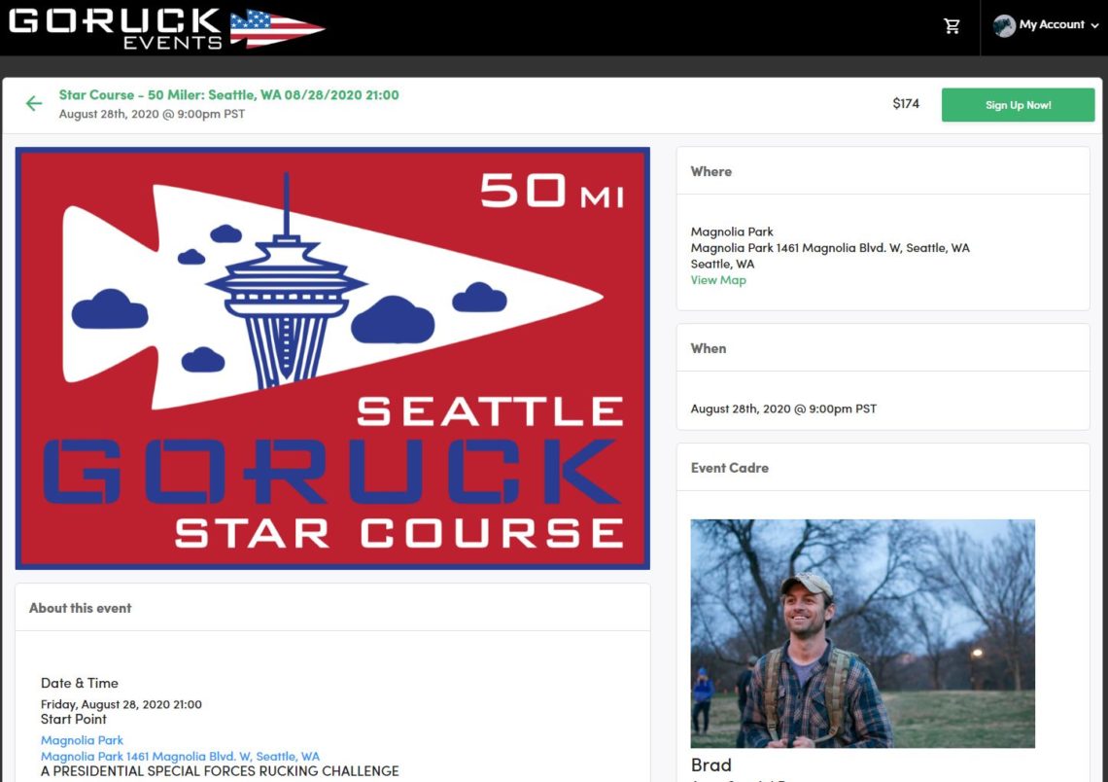The width and height of the screenshot is (1108, 782).
Task: Click the Sign Up Now! button
Action: [1018, 105]
